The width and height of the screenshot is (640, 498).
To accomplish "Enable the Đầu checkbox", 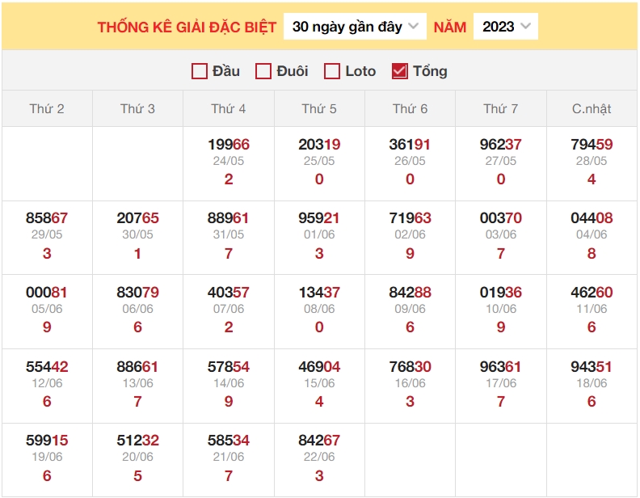I will [200, 71].
